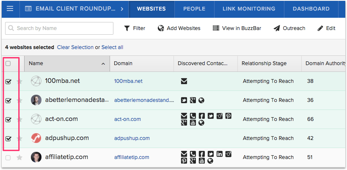
Task: Click the abetterlemonadestand profile avatar
Action: 36,100
